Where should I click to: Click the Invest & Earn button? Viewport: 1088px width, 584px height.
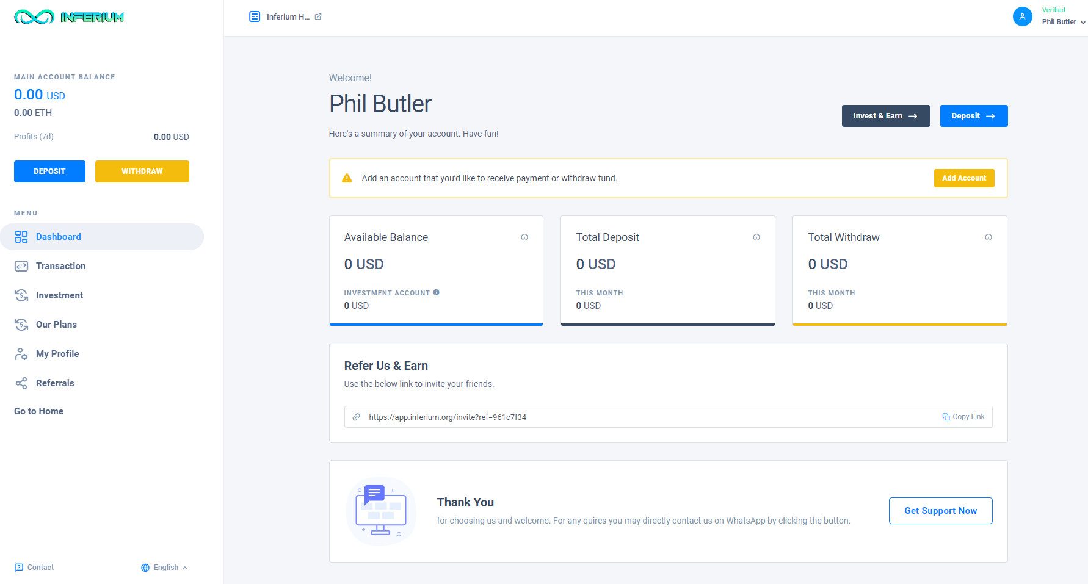[x=886, y=116]
